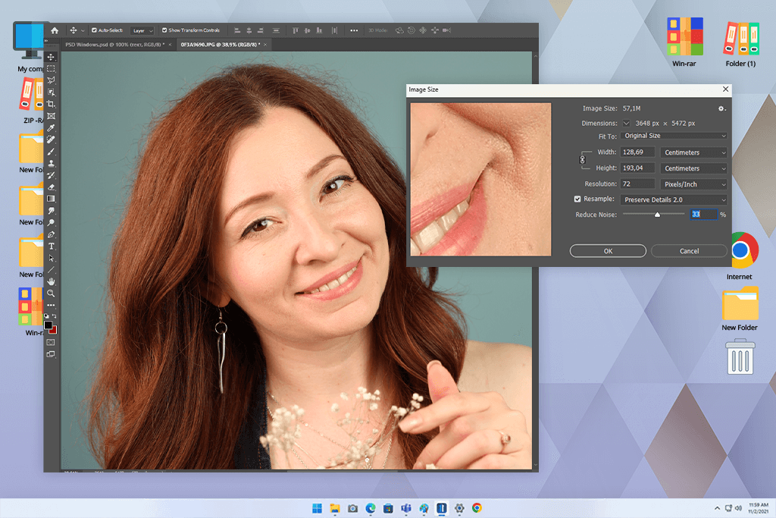776x518 pixels.
Task: Select the Hand tool
Action: pyautogui.click(x=51, y=281)
